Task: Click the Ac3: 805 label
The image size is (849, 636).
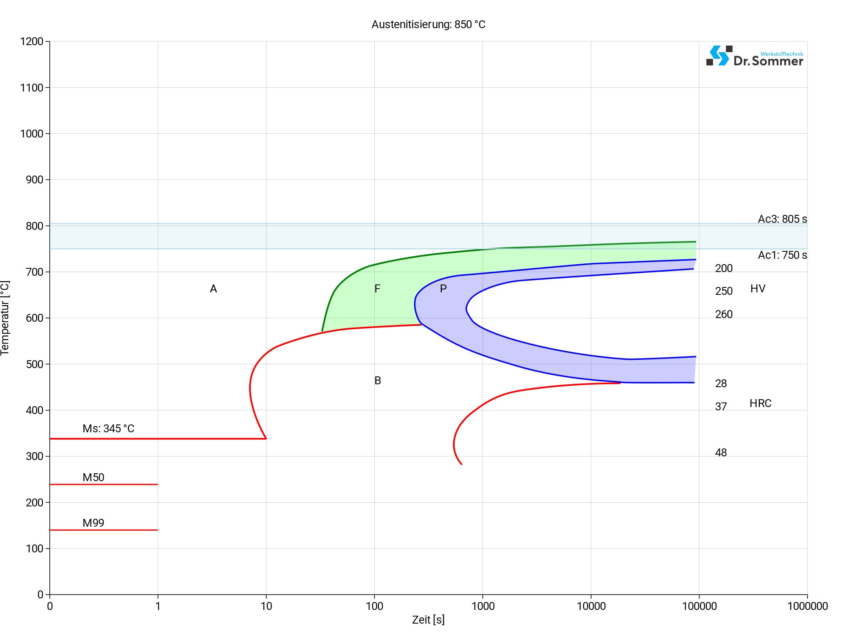Action: coord(782,219)
